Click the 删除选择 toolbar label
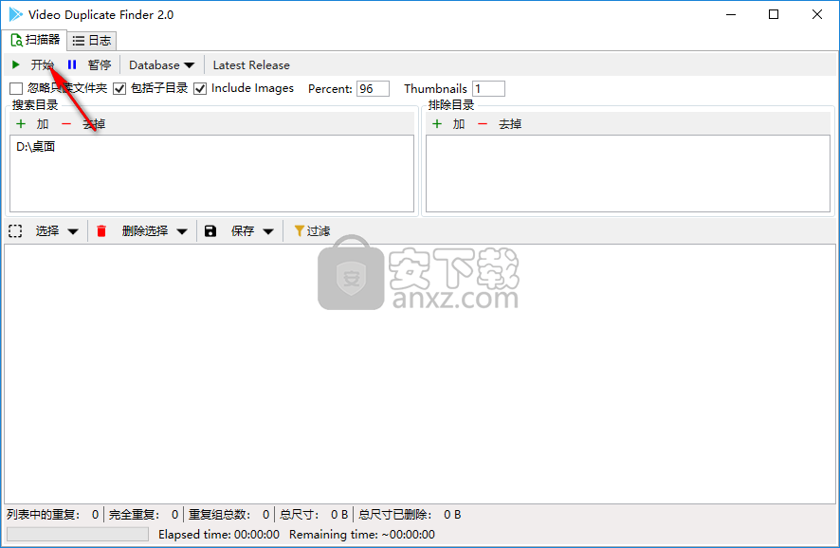Image resolution: width=840 pixels, height=548 pixels. (x=145, y=231)
